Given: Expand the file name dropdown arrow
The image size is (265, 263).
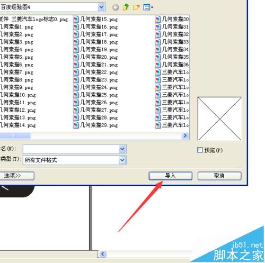Looking at the screenshot, I should point(122,149).
